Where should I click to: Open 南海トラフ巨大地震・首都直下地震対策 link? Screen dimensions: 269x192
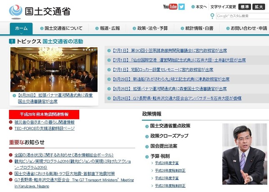(65, 174)
